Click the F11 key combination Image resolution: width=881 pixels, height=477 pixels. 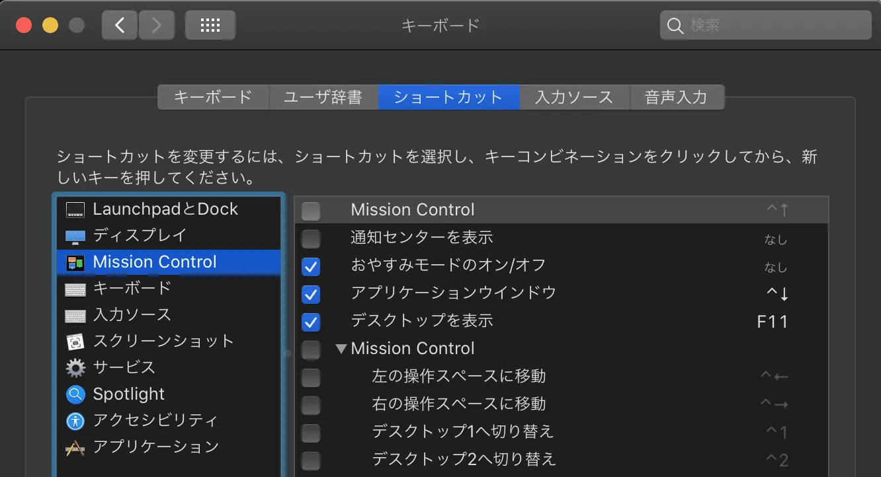[x=773, y=322]
